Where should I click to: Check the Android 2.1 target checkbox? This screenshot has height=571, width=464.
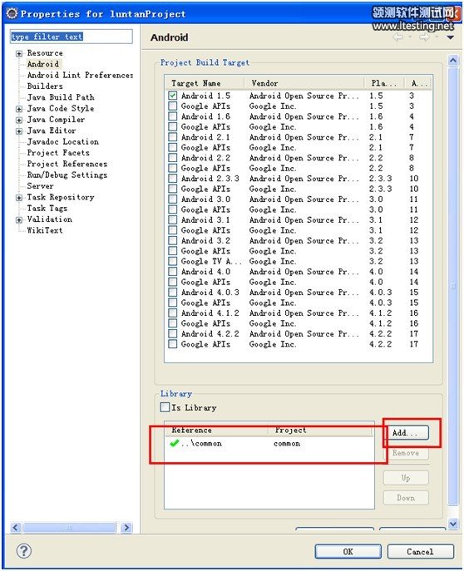pos(173,137)
